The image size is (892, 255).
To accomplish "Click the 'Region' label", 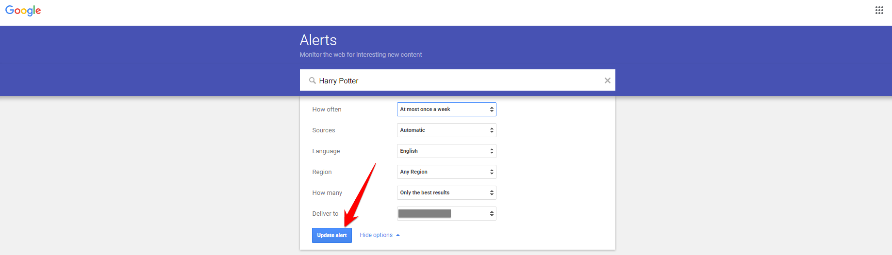I will [322, 172].
